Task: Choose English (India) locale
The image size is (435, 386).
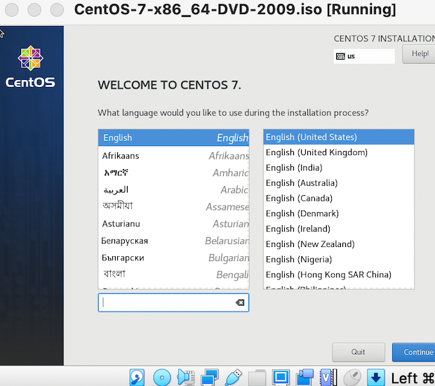Action: coord(339,168)
